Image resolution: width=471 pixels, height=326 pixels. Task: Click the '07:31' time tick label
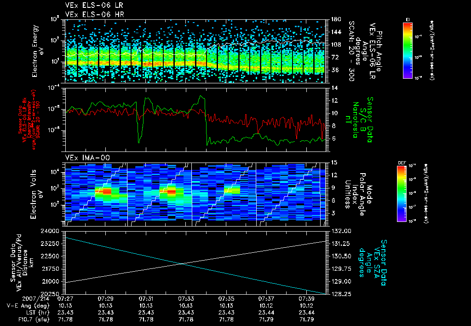146,299
